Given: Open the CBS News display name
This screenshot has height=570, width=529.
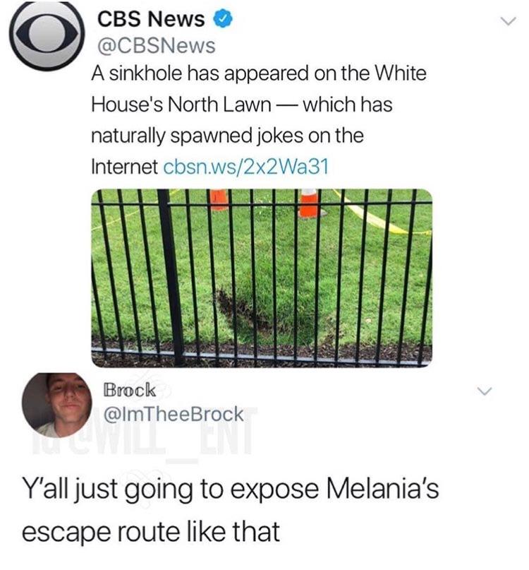Looking at the screenshot, I should coord(151,19).
